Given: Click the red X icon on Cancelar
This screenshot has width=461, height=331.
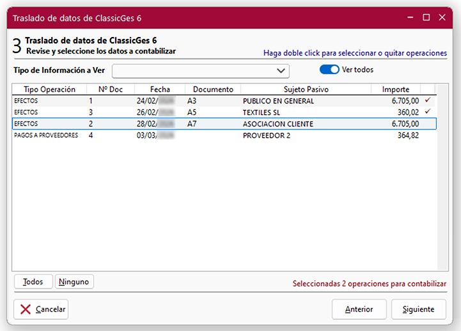Looking at the screenshot, I should (26, 309).
